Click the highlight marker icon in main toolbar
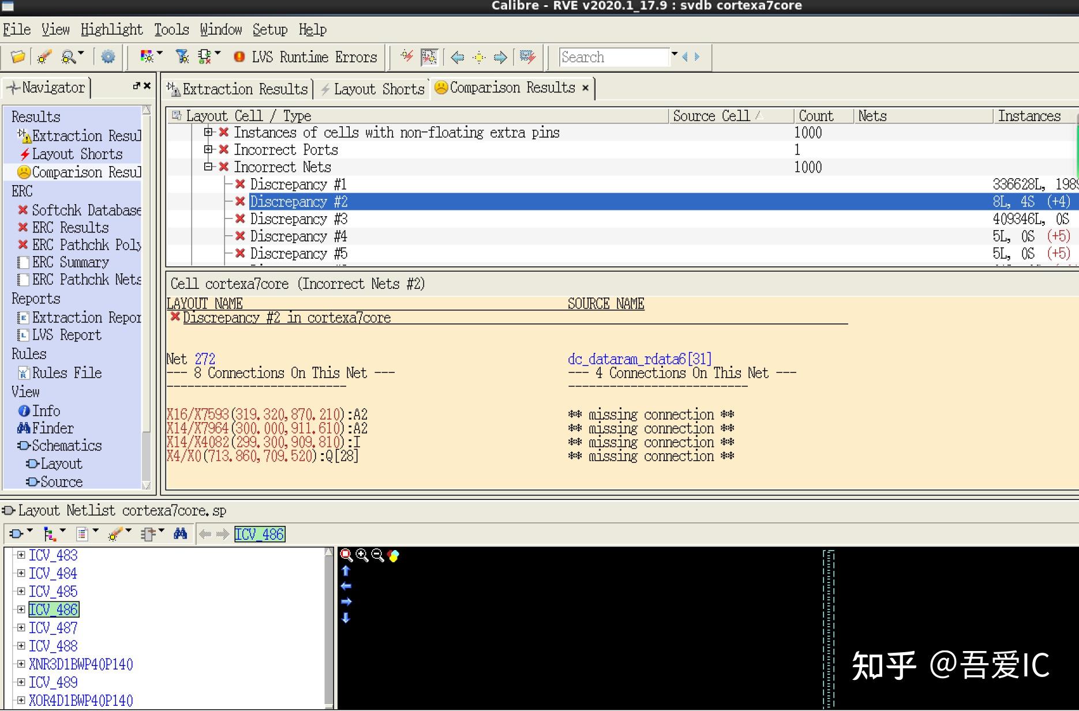The image size is (1079, 711). tap(44, 57)
